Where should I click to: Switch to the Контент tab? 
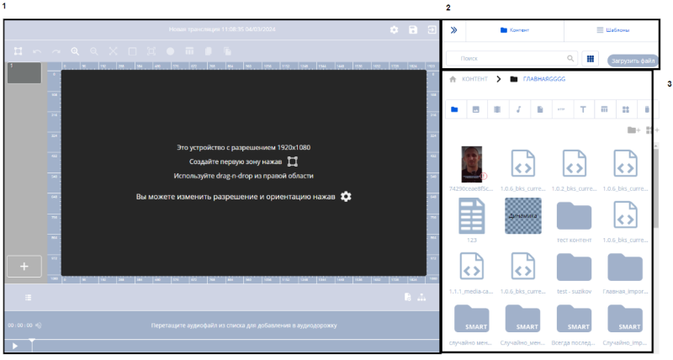click(514, 30)
